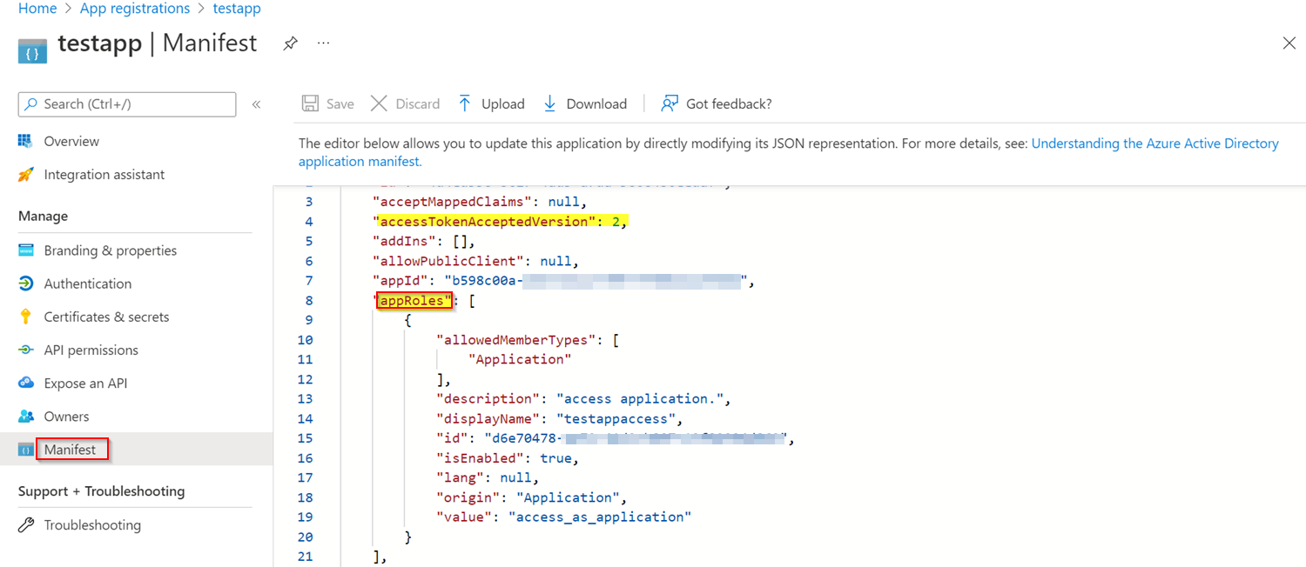
Task: Click the API permissions icon
Action: pos(26,350)
